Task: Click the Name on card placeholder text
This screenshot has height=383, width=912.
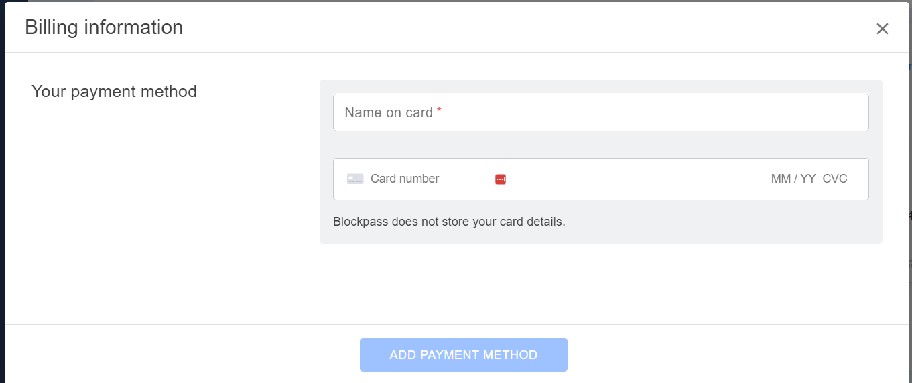Action: pos(389,112)
